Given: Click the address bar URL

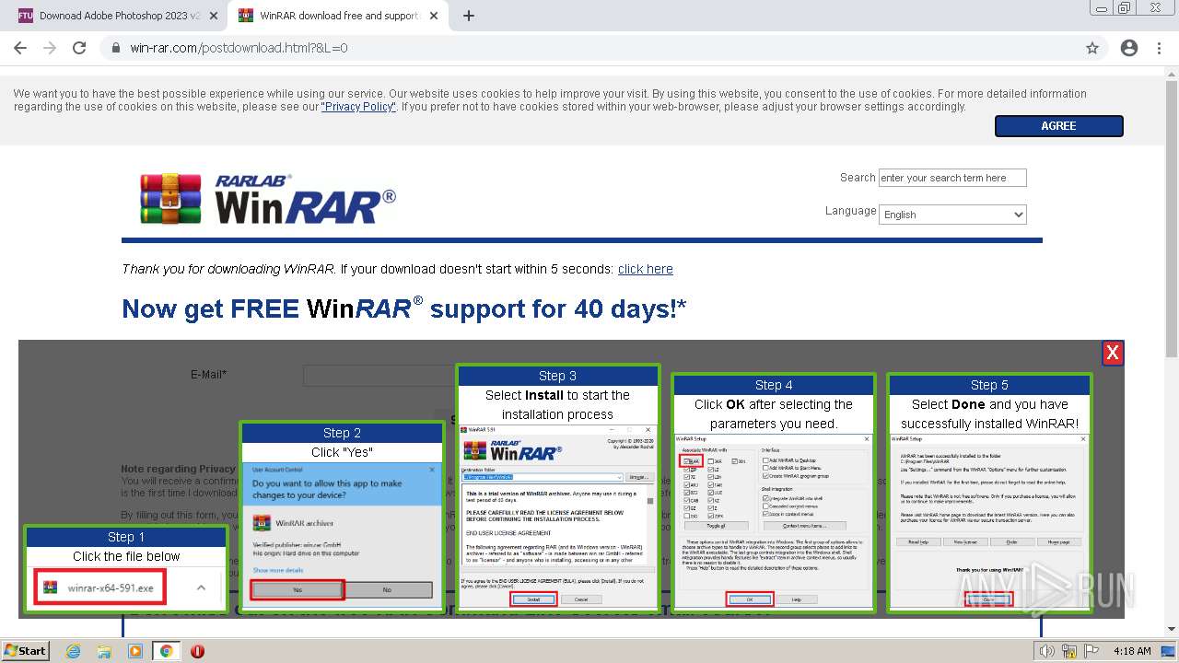Looking at the screenshot, I should 239,48.
